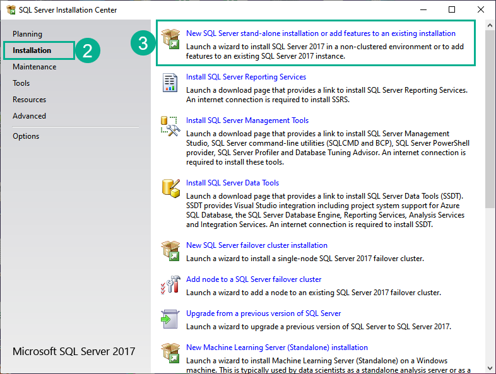Click the Upgrade from previous version icon

pyautogui.click(x=170, y=319)
